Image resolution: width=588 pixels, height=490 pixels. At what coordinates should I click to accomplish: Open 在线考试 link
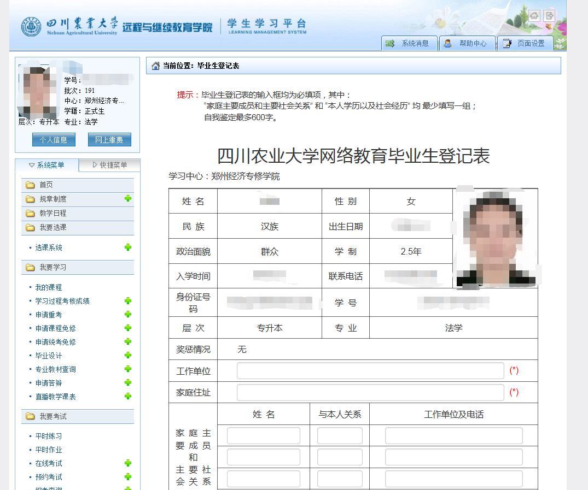point(49,463)
